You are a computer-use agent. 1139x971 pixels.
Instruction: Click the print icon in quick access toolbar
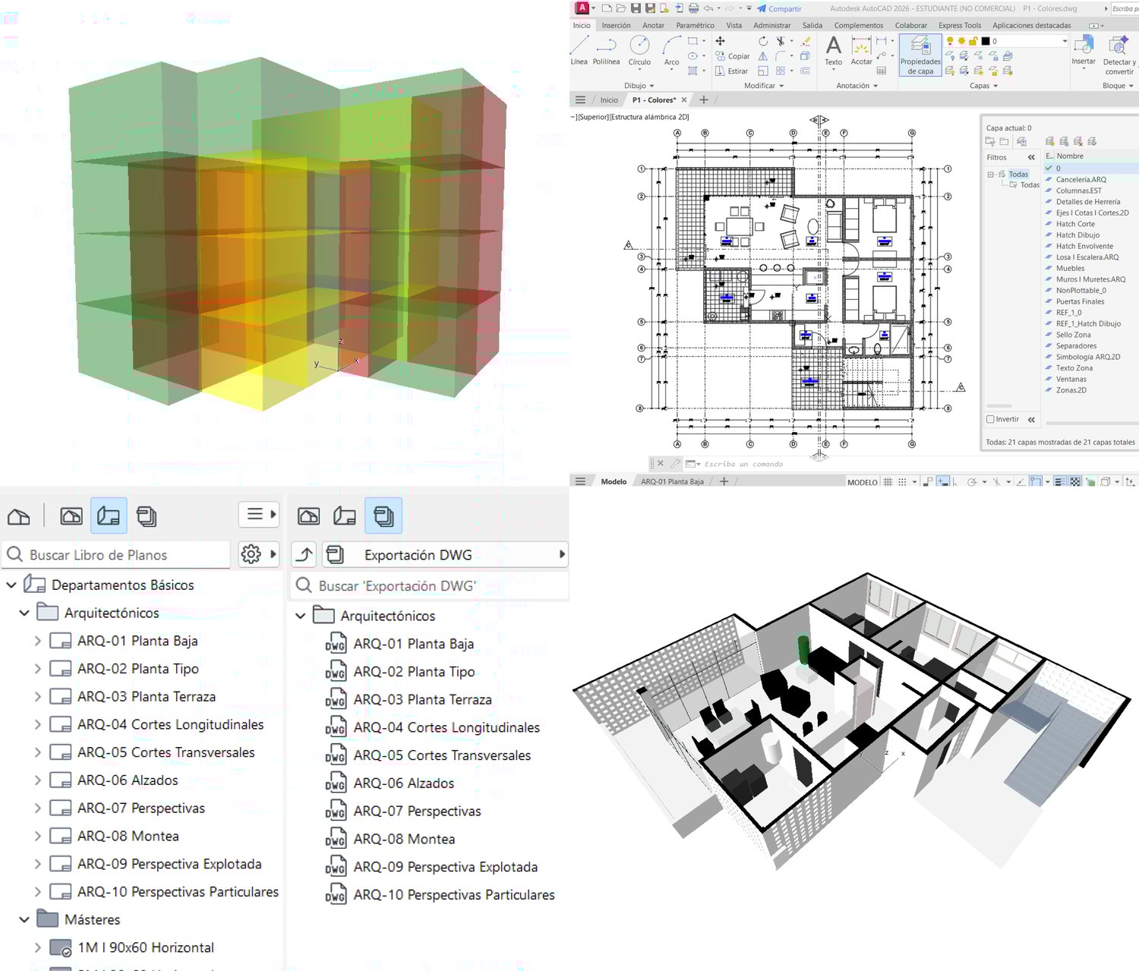pos(693,8)
